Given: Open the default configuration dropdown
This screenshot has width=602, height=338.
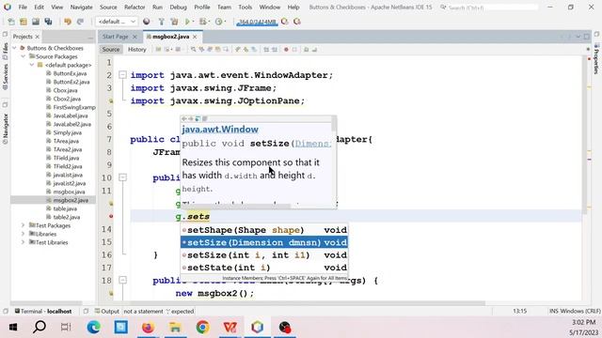Looking at the screenshot, I should (117, 22).
